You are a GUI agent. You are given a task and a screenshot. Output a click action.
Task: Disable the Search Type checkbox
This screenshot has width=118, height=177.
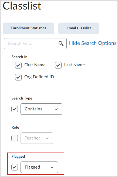[15, 109]
